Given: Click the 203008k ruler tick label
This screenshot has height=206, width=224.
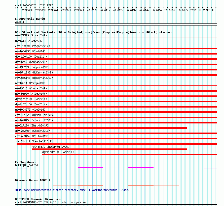Looking at the screenshot, I should click(x=66, y=10).
